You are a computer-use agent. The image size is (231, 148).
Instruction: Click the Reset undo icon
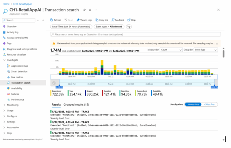tap(66, 20)
